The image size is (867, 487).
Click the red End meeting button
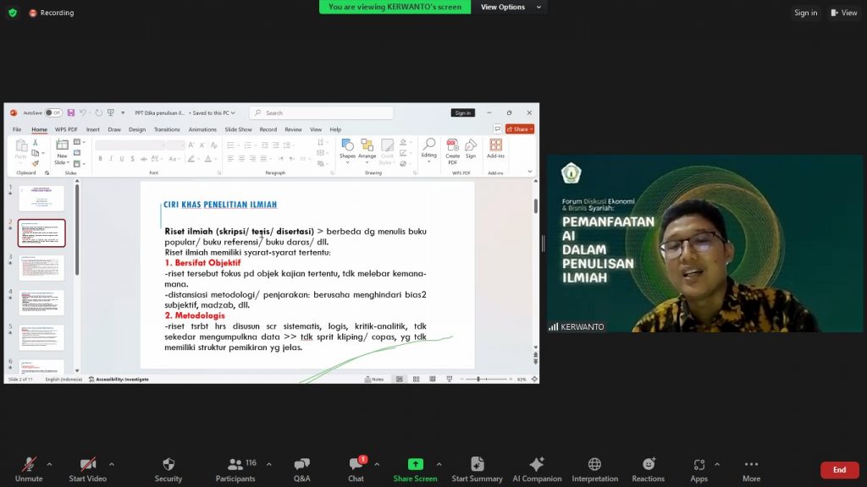839,470
